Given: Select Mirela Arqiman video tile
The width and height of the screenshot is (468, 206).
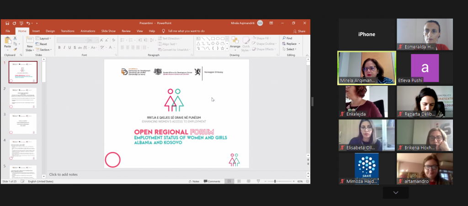Looking at the screenshot, I should click(367, 68).
